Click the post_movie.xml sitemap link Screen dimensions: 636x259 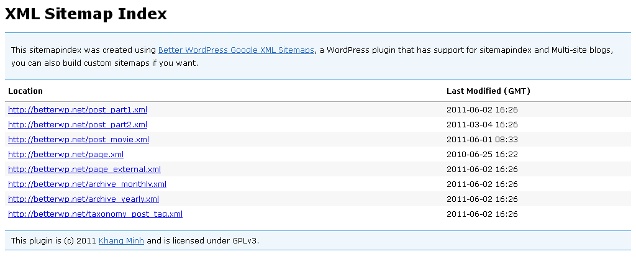coord(79,139)
